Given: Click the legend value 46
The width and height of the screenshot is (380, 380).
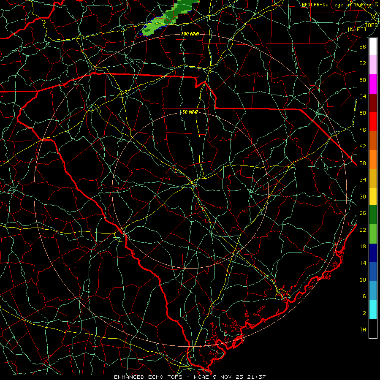Looking at the screenshot, I should point(363,130).
